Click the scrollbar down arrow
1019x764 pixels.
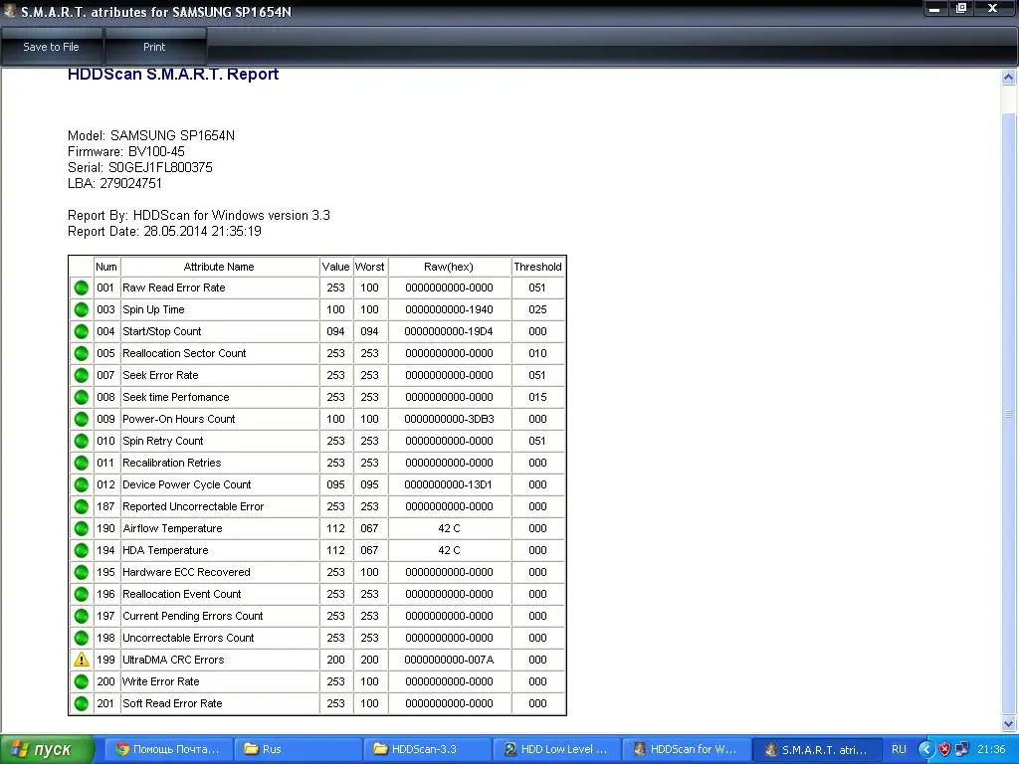[x=1009, y=723]
